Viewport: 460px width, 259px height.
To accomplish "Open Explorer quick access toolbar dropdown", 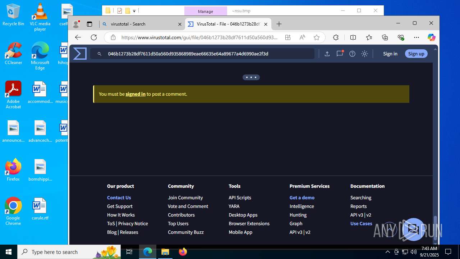I will (134, 11).
